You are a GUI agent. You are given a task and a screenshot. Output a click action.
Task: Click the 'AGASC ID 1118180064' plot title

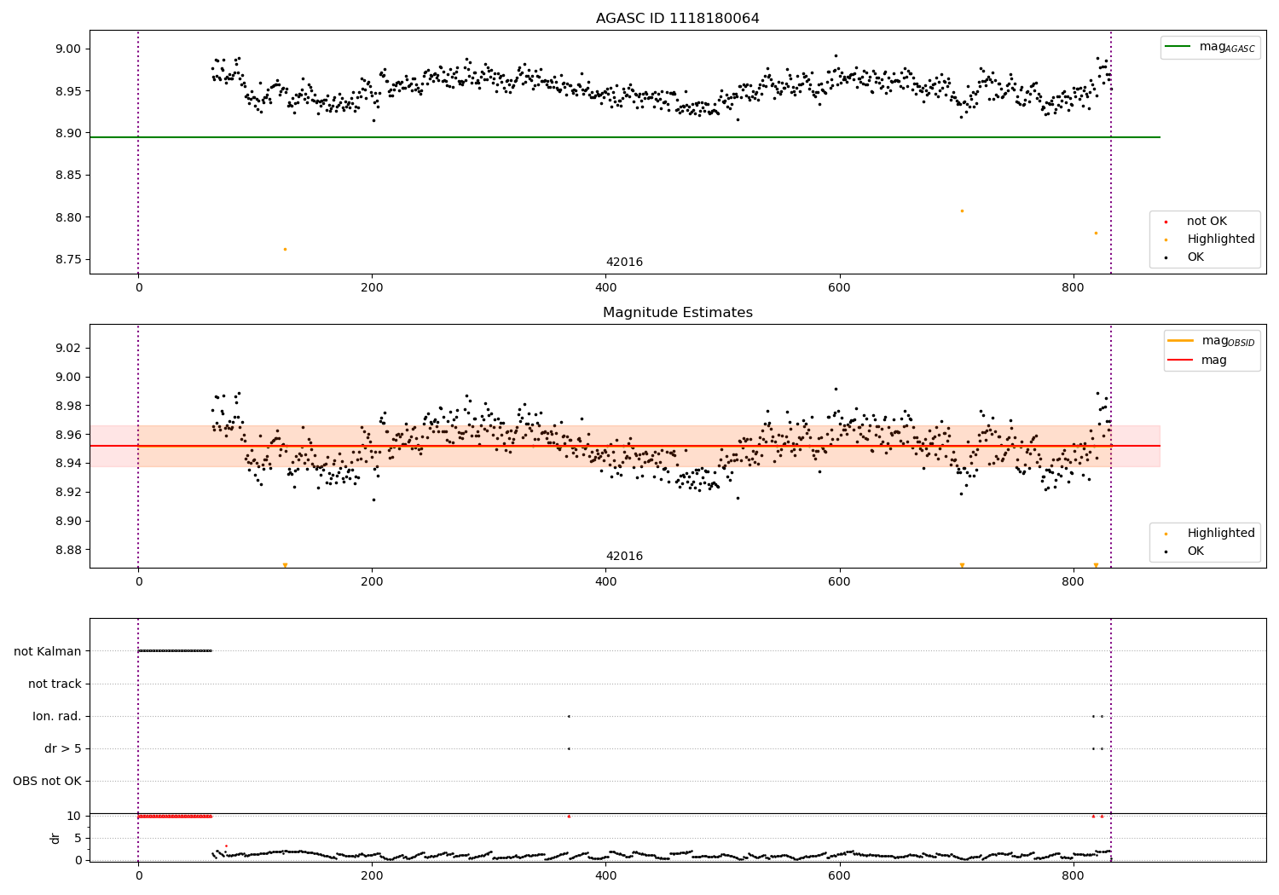[677, 19]
